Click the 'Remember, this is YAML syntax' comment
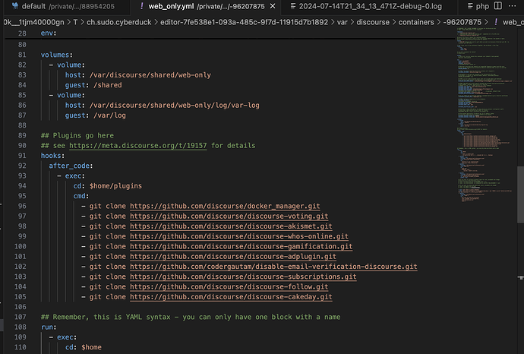Image resolution: width=524 pixels, height=354 pixels. [x=191, y=317]
